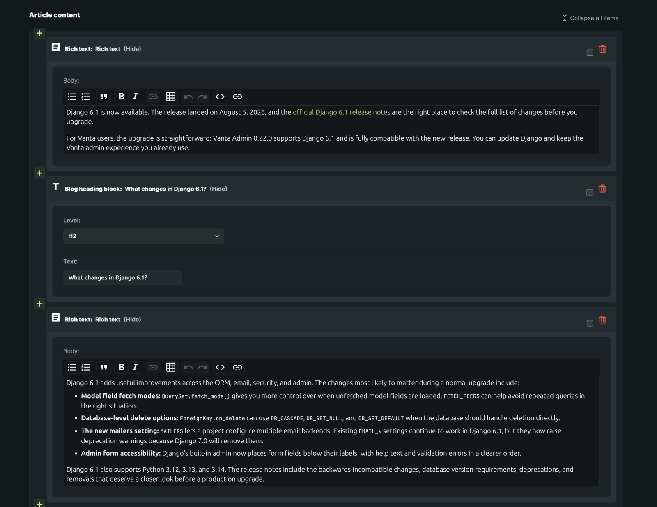
Task: Click the 'QuerySet.fetch_mode()' code text
Action: (196, 396)
